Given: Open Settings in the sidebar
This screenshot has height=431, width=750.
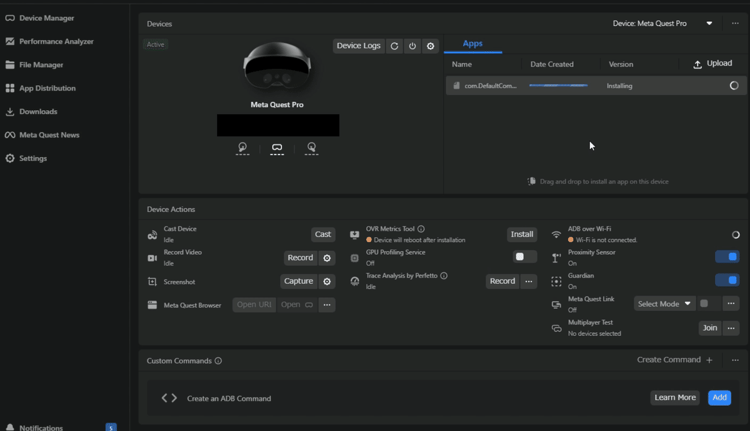Looking at the screenshot, I should tap(26, 158).
